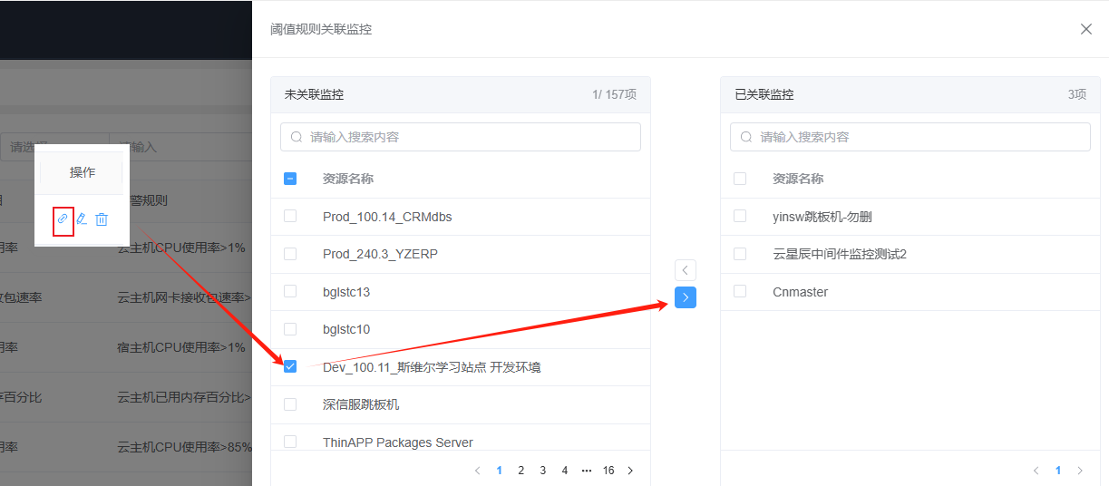The width and height of the screenshot is (1109, 486).
Task: Click 宿主机CPU使用率>1% rule in background table
Action: pos(181,347)
